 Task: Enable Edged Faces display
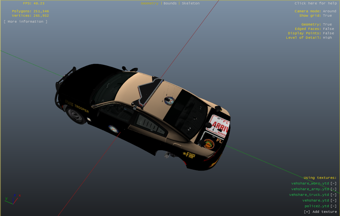tap(328, 29)
